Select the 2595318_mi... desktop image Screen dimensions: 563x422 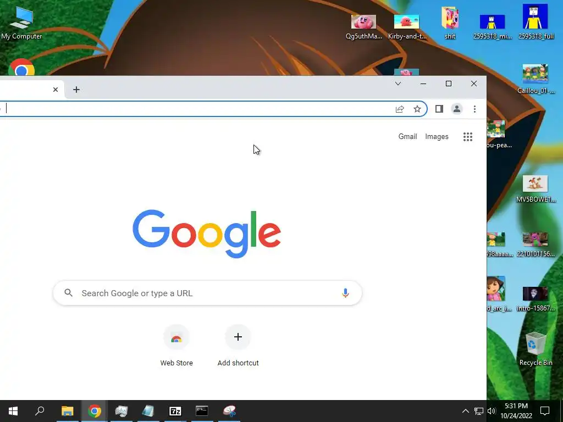(493, 26)
